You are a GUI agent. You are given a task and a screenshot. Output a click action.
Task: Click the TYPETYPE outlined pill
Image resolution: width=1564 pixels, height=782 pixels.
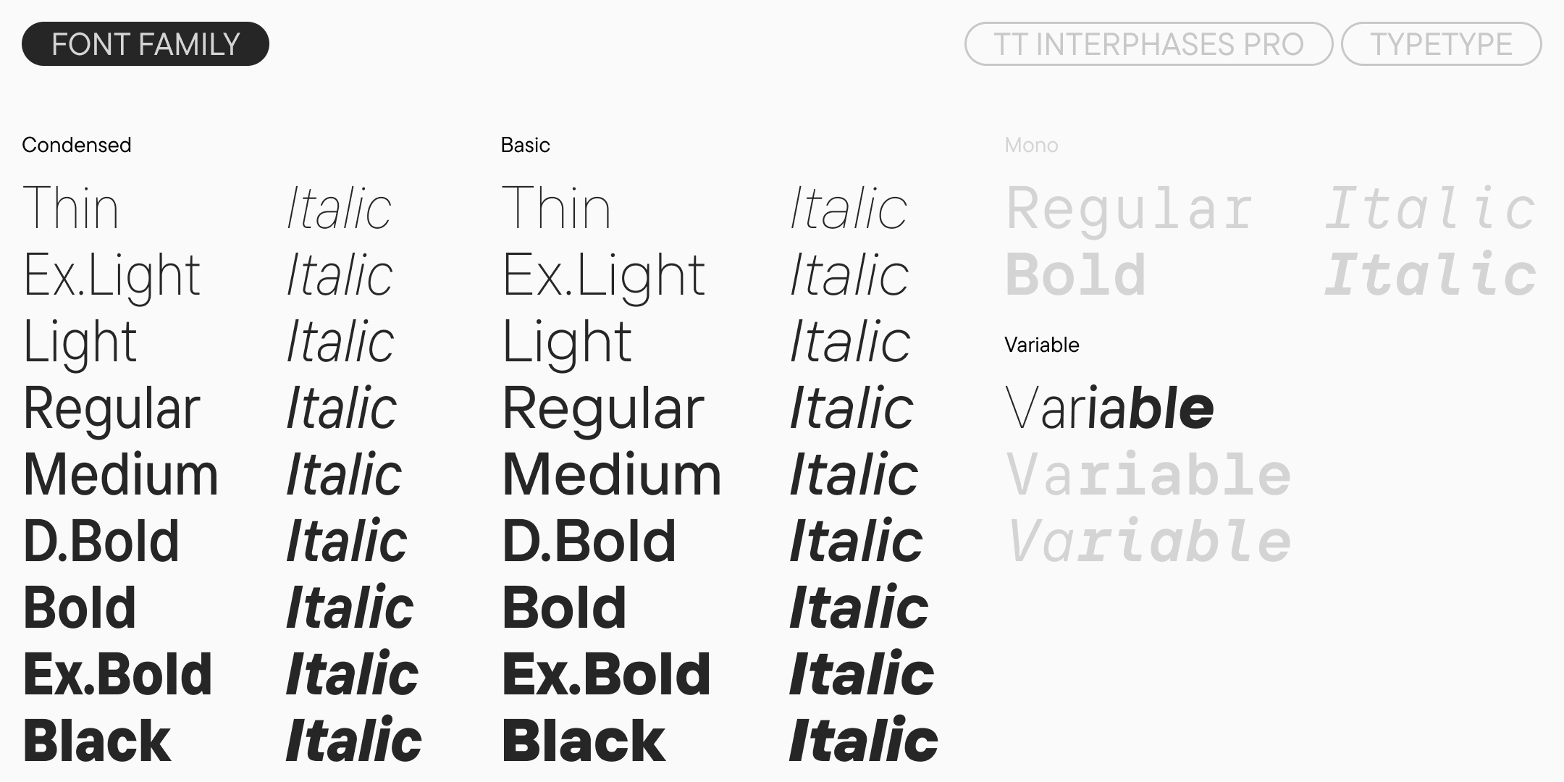[1441, 44]
